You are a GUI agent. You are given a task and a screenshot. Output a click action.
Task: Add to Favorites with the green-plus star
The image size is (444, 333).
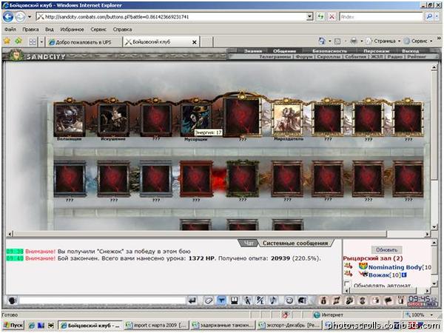[x=18, y=41]
